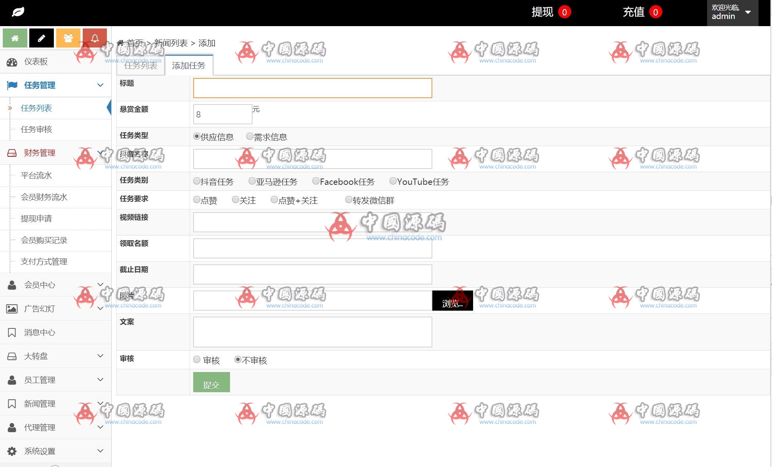
Task: Select 不审核 radio option
Action: pos(238,359)
